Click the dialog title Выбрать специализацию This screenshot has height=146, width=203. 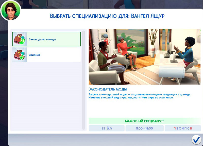coord(107,16)
